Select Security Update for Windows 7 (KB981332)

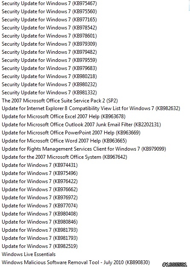[49, 93]
